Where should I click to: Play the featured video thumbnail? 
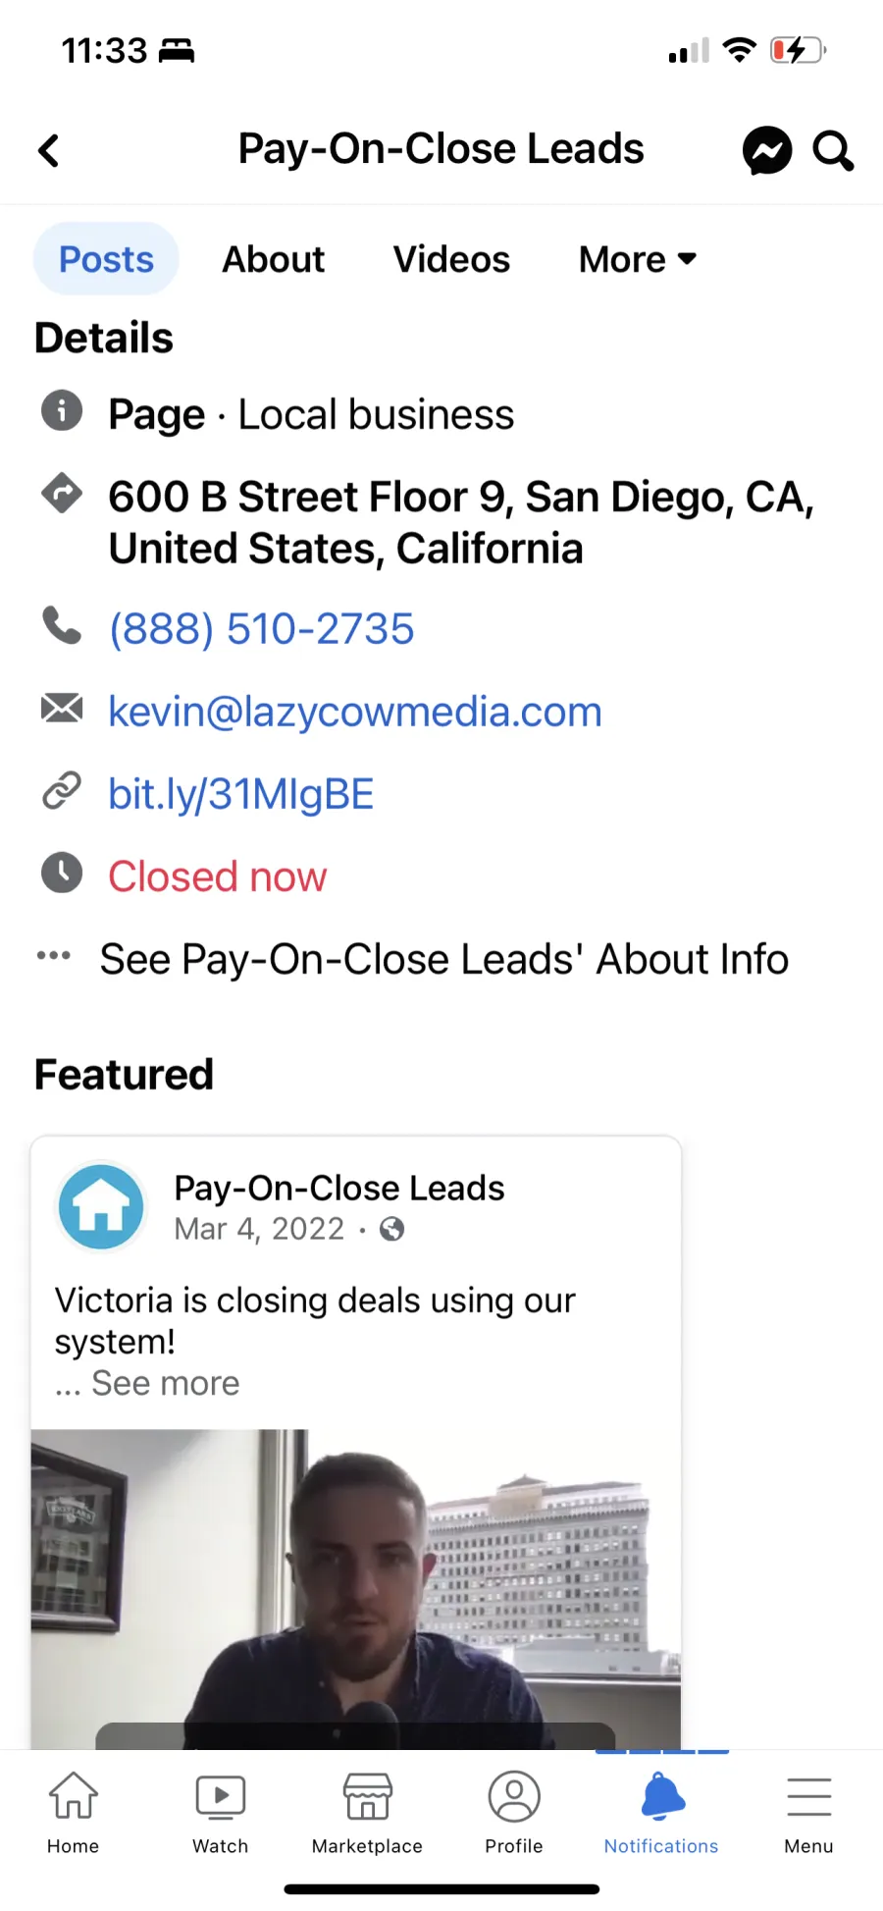(355, 1588)
